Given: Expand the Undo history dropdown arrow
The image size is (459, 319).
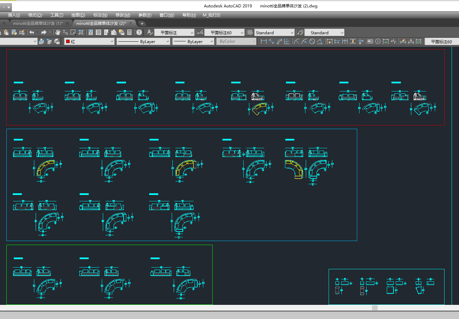Looking at the screenshot, I should (37, 32).
